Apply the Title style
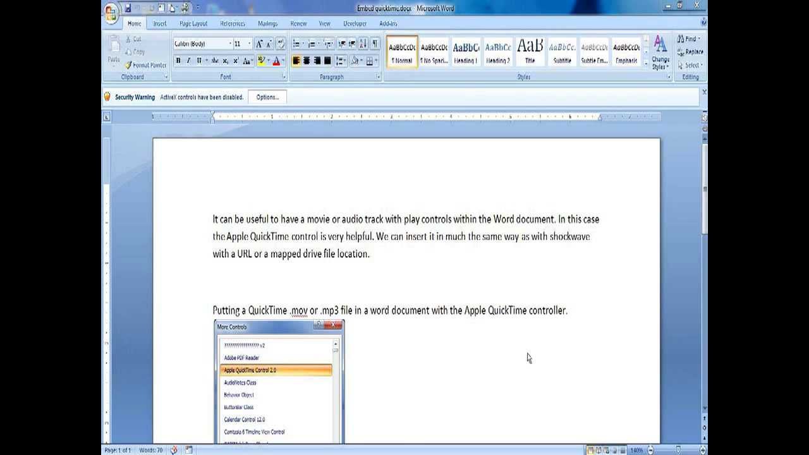Image resolution: width=809 pixels, height=455 pixels. point(530,52)
